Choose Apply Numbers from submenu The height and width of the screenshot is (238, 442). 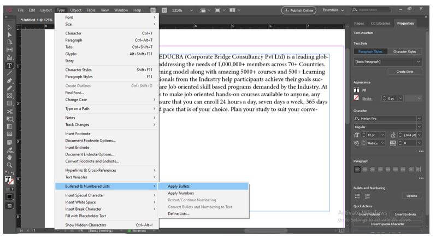click(x=203, y=193)
